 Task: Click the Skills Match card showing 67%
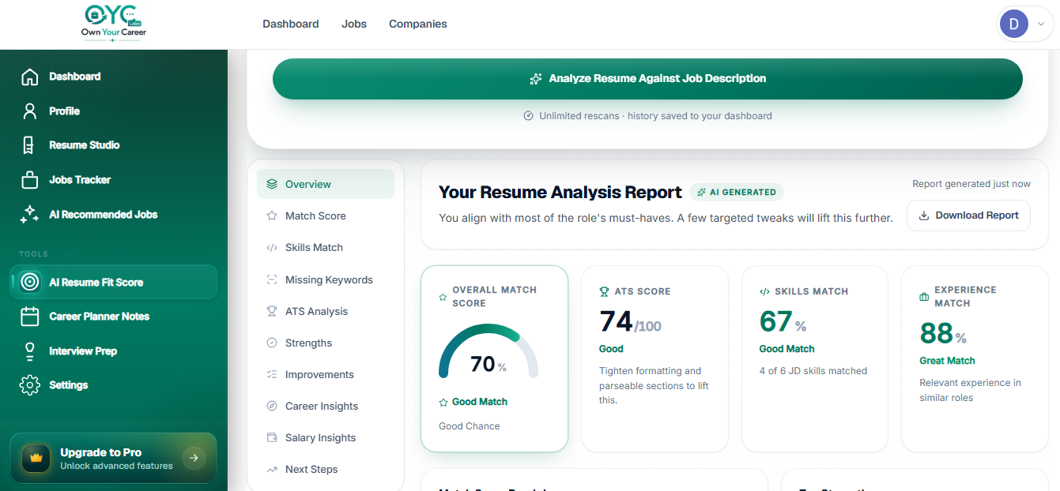(x=815, y=358)
